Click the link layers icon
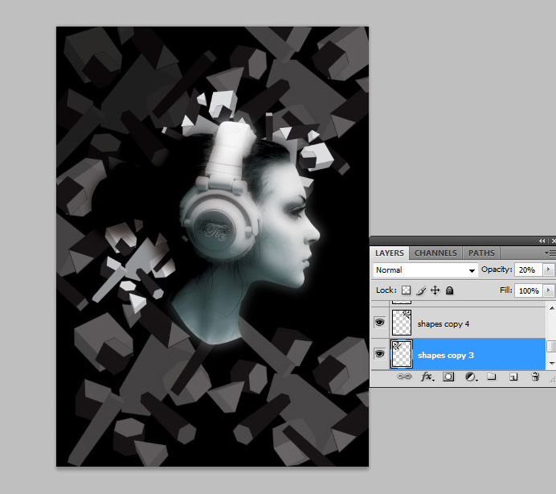The width and height of the screenshot is (556, 494). 406,377
